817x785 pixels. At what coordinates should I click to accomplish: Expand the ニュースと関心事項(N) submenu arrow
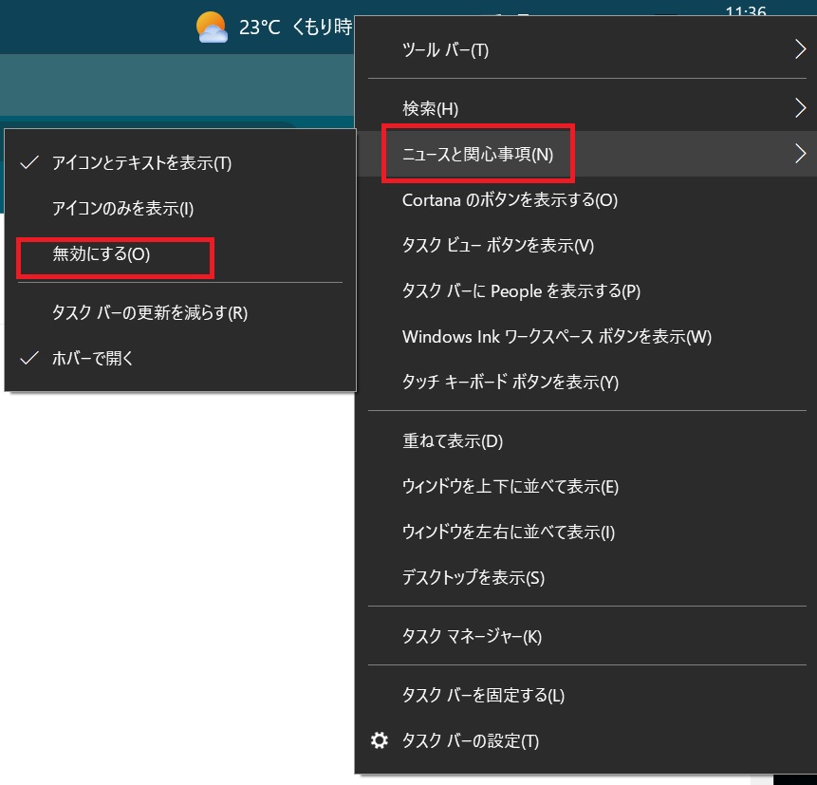point(800,153)
